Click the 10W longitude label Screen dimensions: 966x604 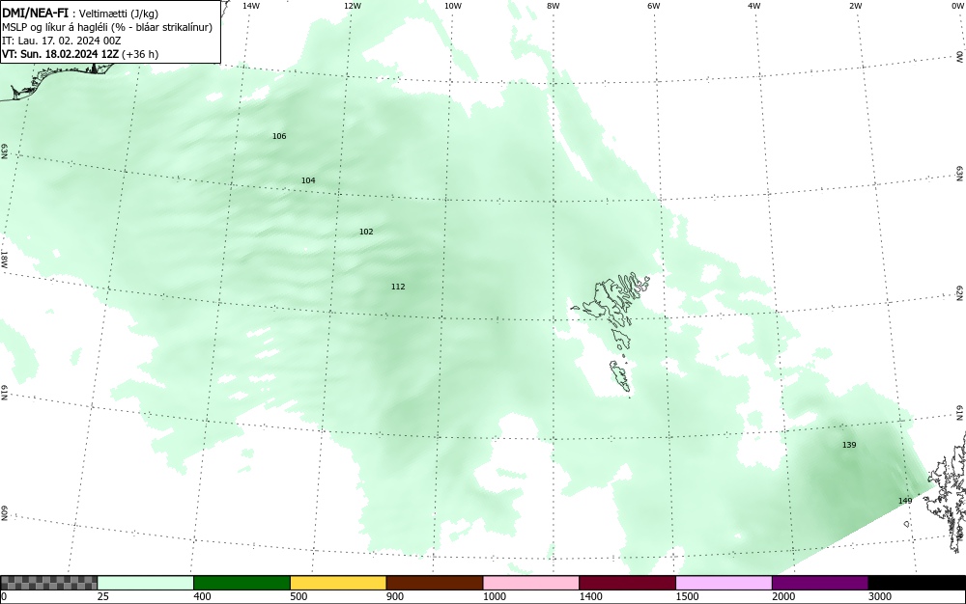tap(453, 6)
